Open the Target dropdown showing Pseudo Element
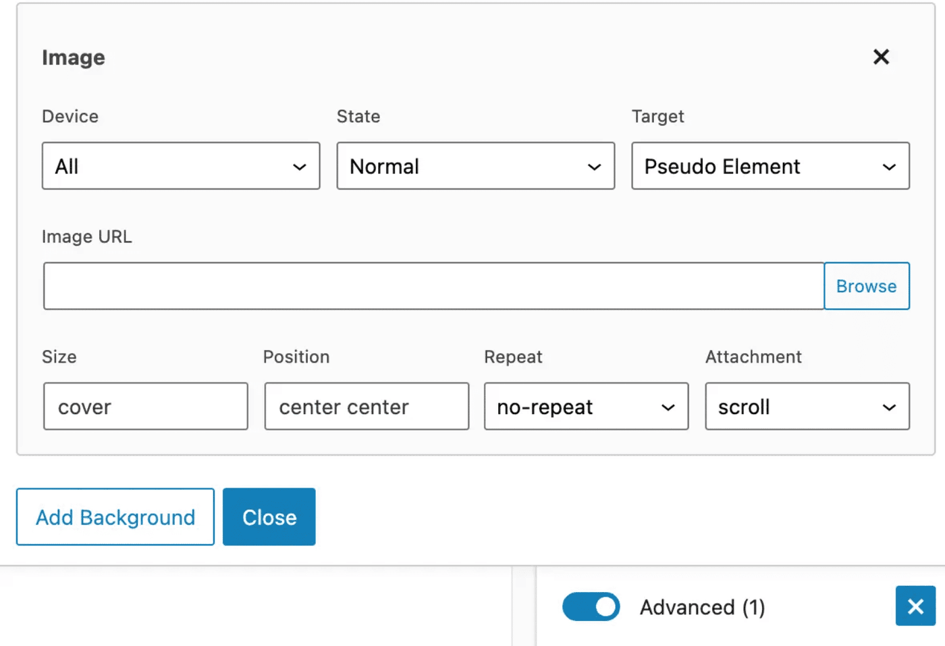The image size is (945, 646). (x=770, y=166)
